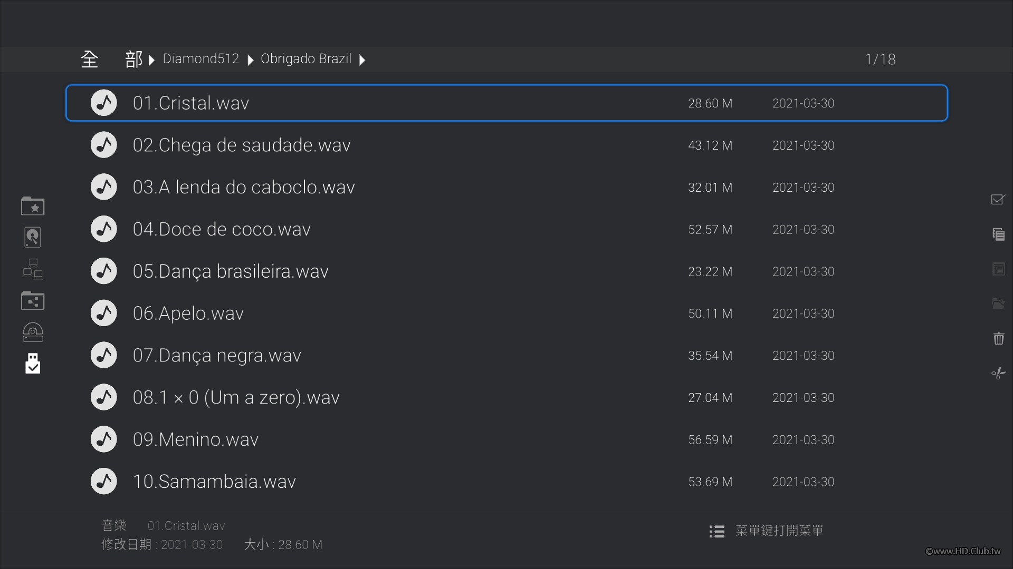Select 02.Chega de saudade.wav

[x=242, y=145]
